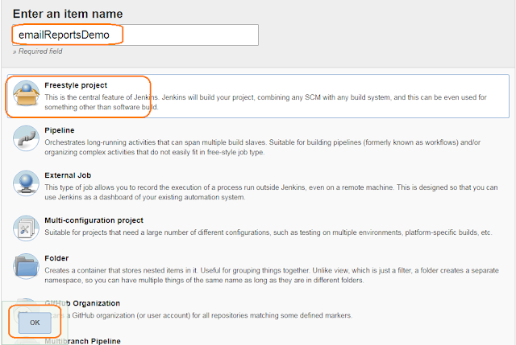The height and width of the screenshot is (345, 516).
Task: Click the External Job description text
Action: (x=266, y=188)
